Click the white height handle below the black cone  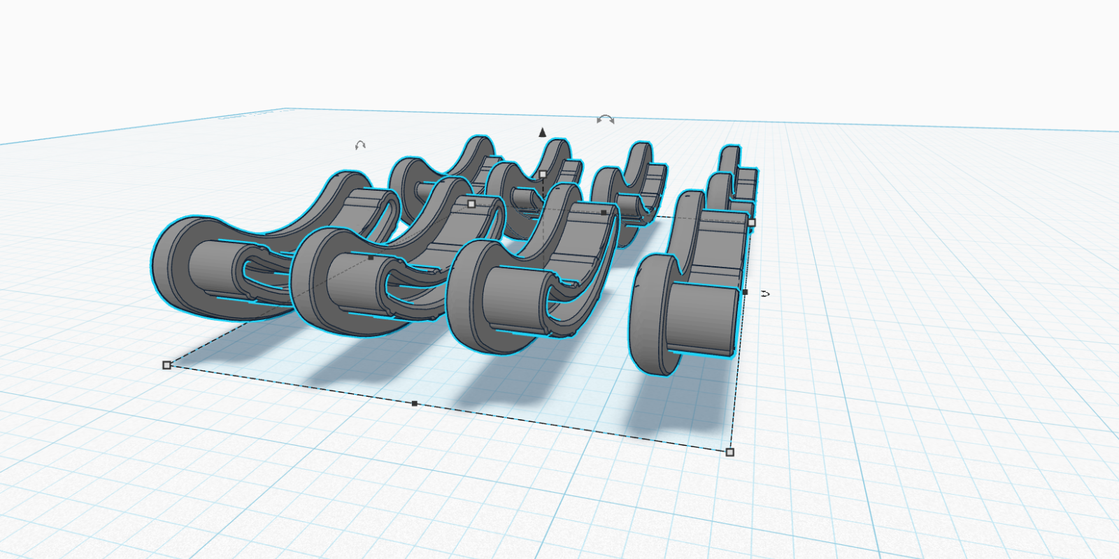pos(543,174)
